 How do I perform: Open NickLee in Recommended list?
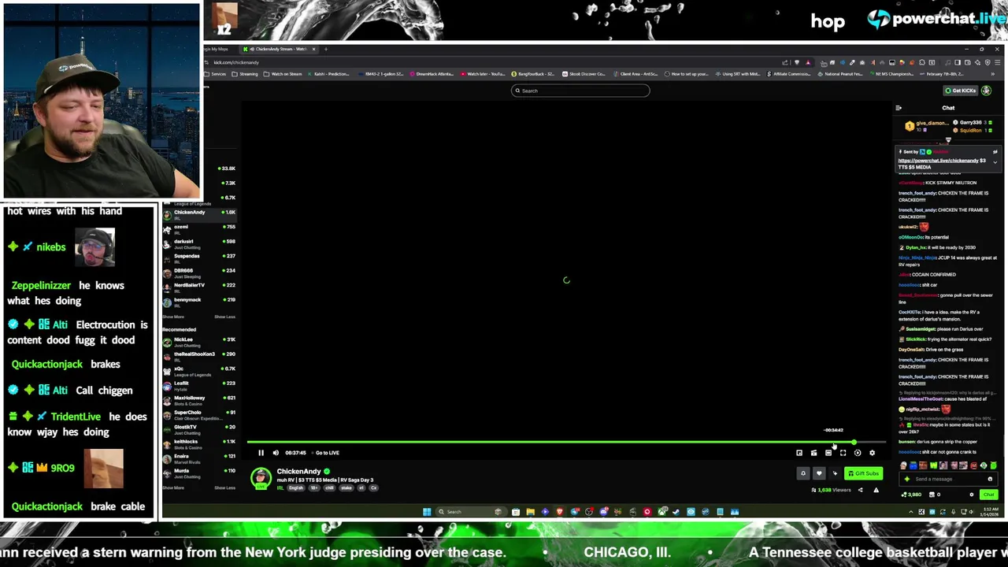coord(199,341)
